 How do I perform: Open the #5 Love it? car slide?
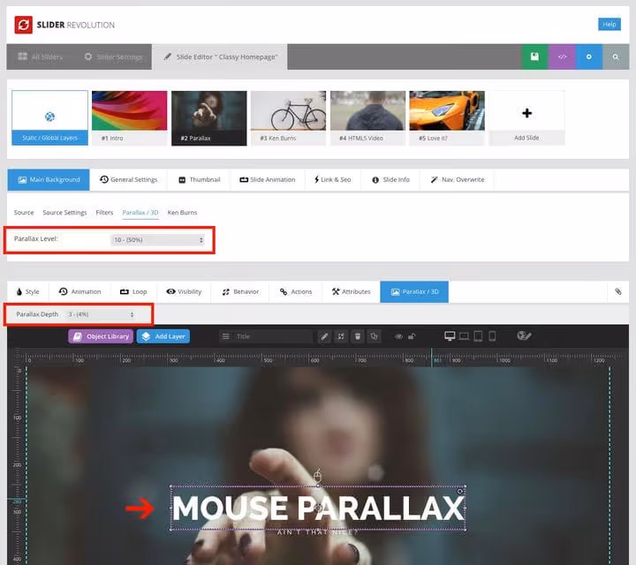[x=447, y=117]
